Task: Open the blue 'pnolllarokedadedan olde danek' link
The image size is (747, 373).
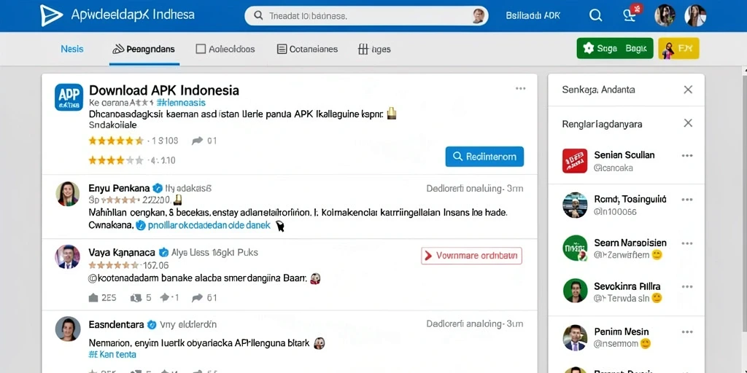Action: (x=209, y=226)
